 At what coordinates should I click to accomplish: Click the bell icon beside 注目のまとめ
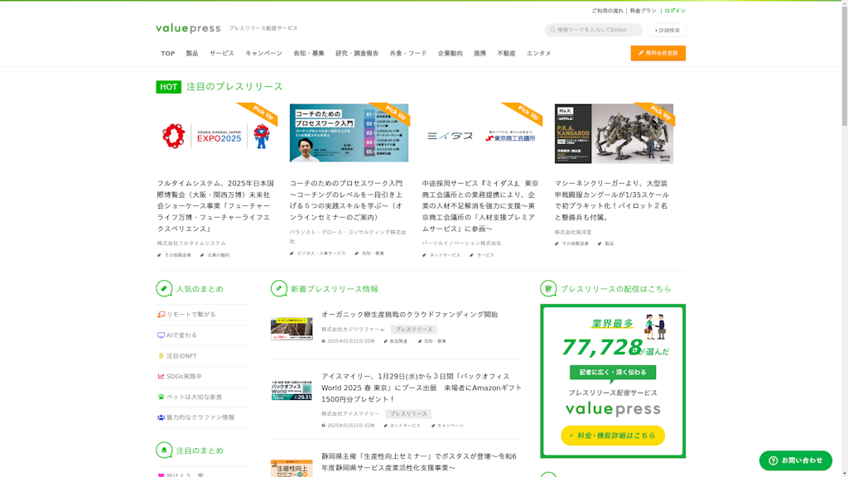click(164, 450)
